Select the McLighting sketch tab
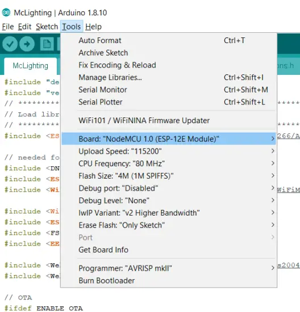The image size is (300, 312). [31, 66]
